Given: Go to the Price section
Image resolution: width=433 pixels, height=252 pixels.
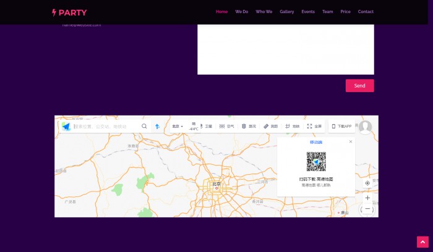Looking at the screenshot, I should click(x=345, y=12).
